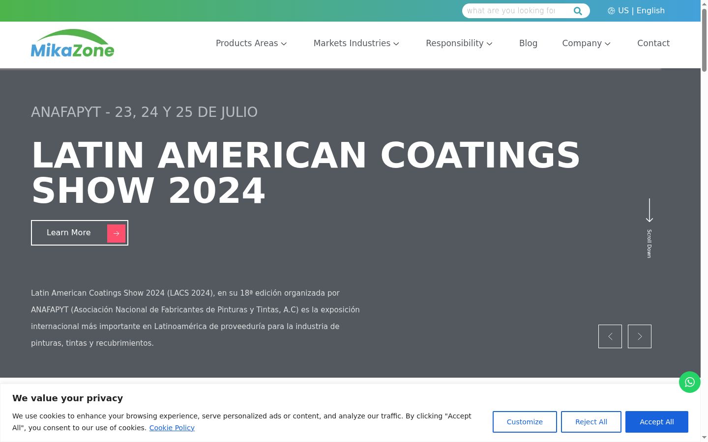Open the Responsibility dropdown

point(459,43)
